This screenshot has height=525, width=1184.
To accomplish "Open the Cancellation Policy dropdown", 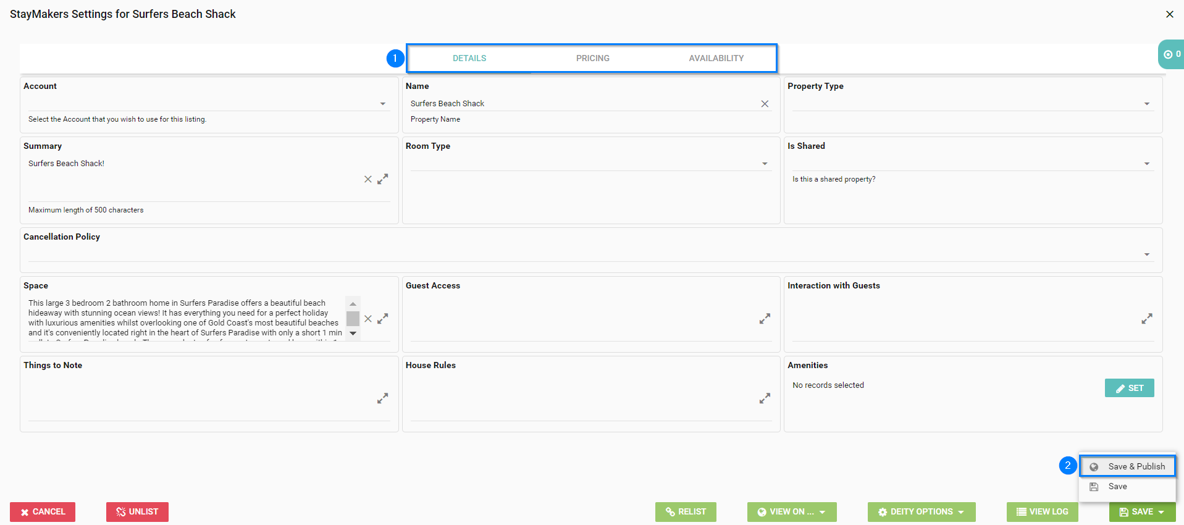I will coord(1147,254).
